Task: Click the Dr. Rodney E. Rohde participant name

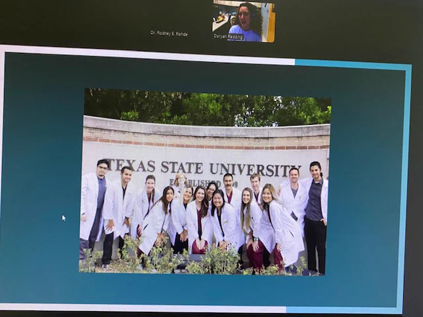Action: pos(169,34)
